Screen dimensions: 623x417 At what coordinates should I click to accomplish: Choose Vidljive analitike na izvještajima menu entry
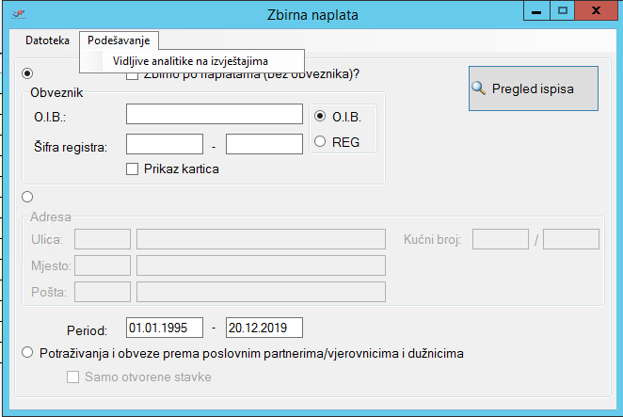click(x=190, y=60)
